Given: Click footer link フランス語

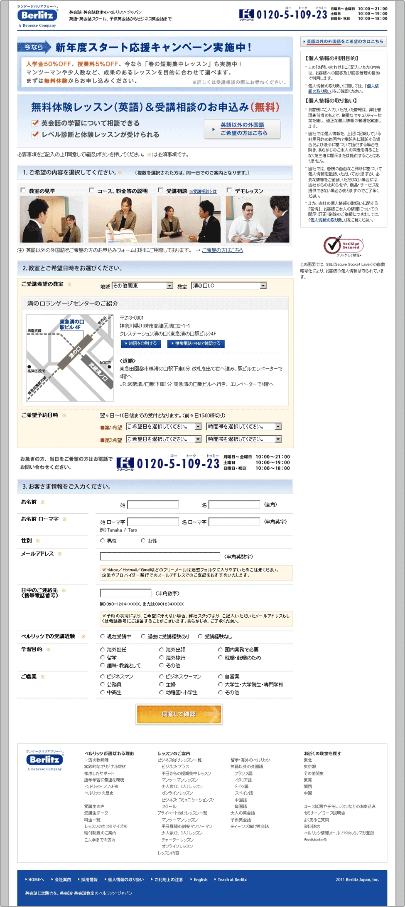Looking at the screenshot, I should coord(243,773).
